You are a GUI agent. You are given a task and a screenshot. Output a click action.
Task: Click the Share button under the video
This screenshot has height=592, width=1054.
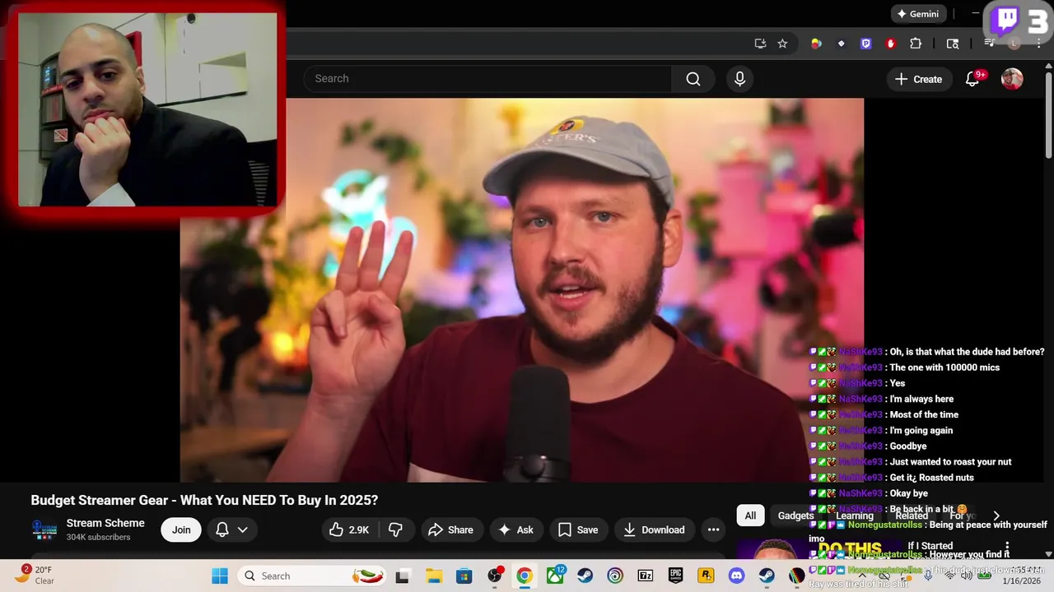(450, 530)
